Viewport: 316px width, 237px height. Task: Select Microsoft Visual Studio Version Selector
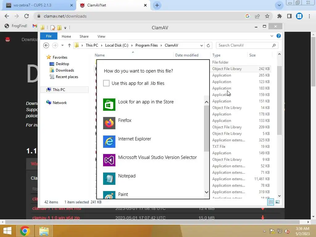tap(153, 160)
